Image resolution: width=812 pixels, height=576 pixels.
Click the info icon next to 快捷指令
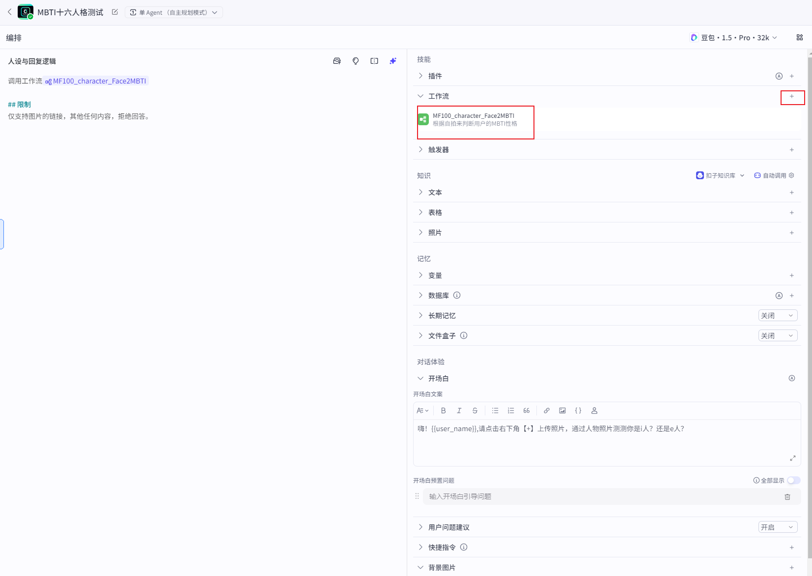click(x=464, y=547)
